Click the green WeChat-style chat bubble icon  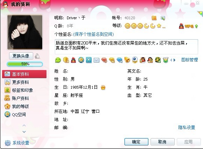58,60
